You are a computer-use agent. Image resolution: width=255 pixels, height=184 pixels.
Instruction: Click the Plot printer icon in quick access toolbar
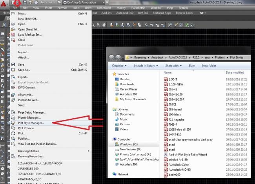click(37, 2)
